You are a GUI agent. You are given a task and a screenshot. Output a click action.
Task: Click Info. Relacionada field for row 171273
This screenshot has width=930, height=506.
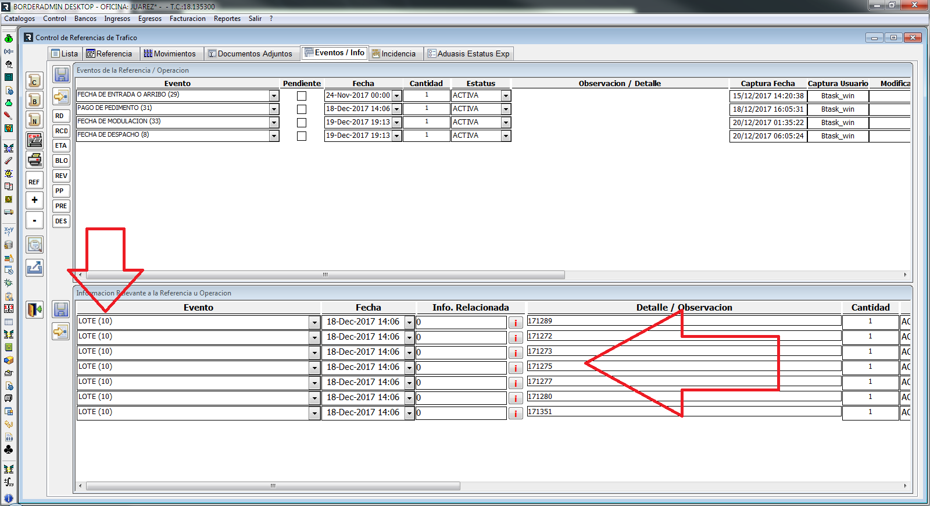click(462, 352)
